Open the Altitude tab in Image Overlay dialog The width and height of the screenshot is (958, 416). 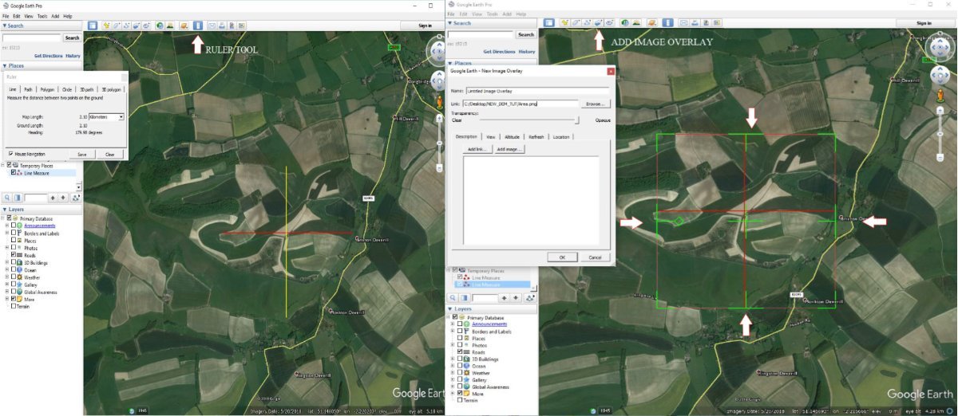[x=512, y=137]
